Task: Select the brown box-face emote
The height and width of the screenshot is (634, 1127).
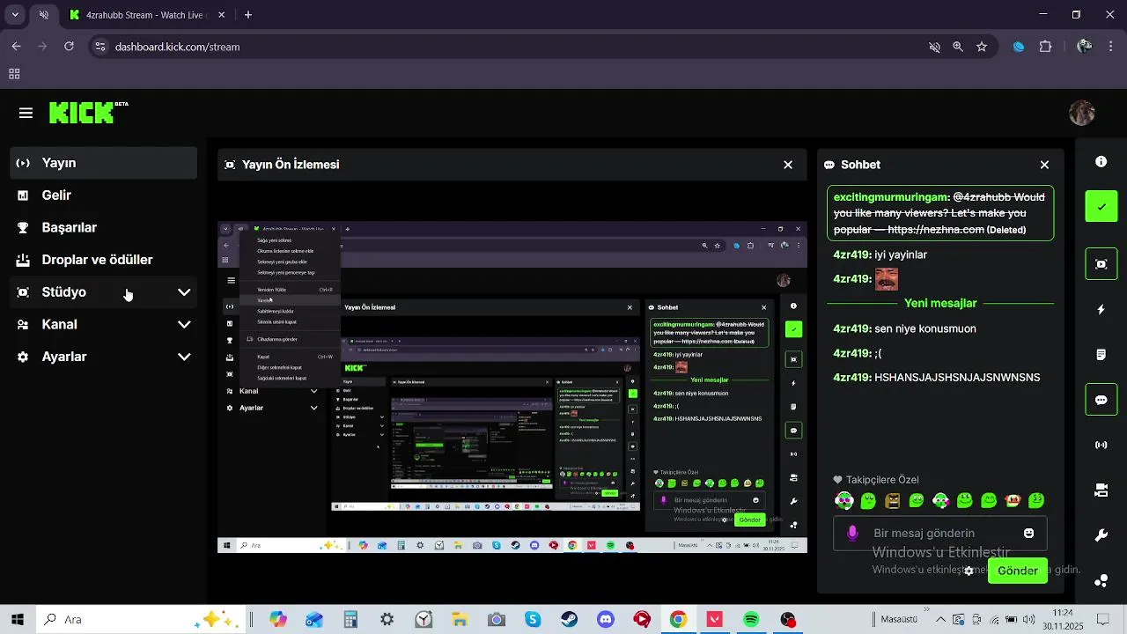Action: (893, 501)
